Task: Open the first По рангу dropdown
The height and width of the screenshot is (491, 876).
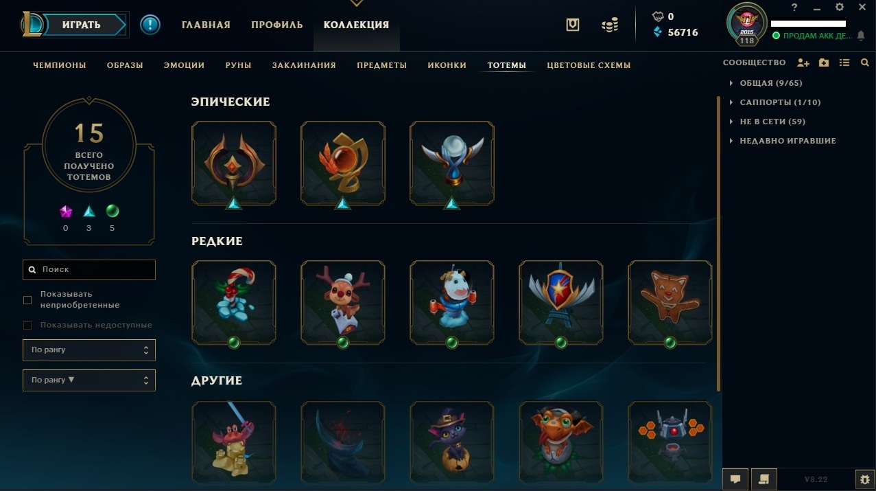Action: click(89, 350)
